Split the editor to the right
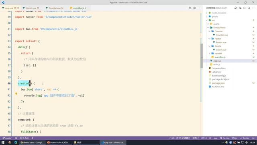Image resolution: width=257 pixels, height=145 pixels. click(x=194, y=8)
